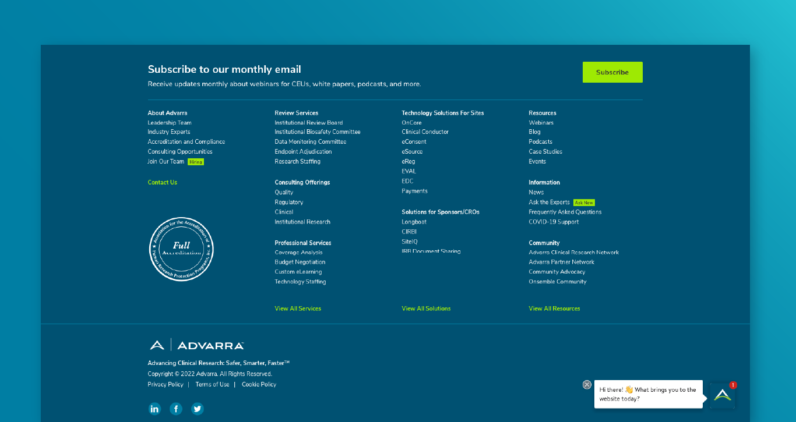Image resolution: width=796 pixels, height=422 pixels.
Task: Open the eReg link
Action: point(408,162)
